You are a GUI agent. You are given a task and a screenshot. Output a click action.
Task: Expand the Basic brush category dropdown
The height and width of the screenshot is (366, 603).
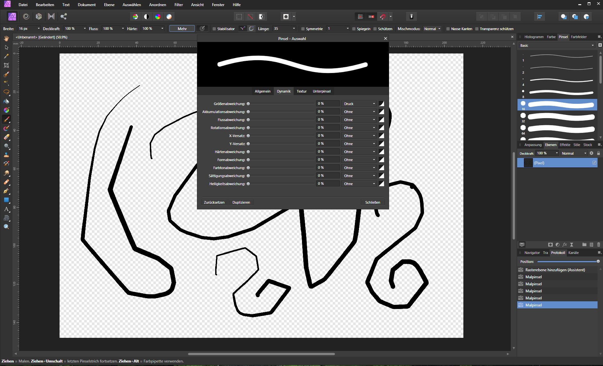pyautogui.click(x=557, y=45)
